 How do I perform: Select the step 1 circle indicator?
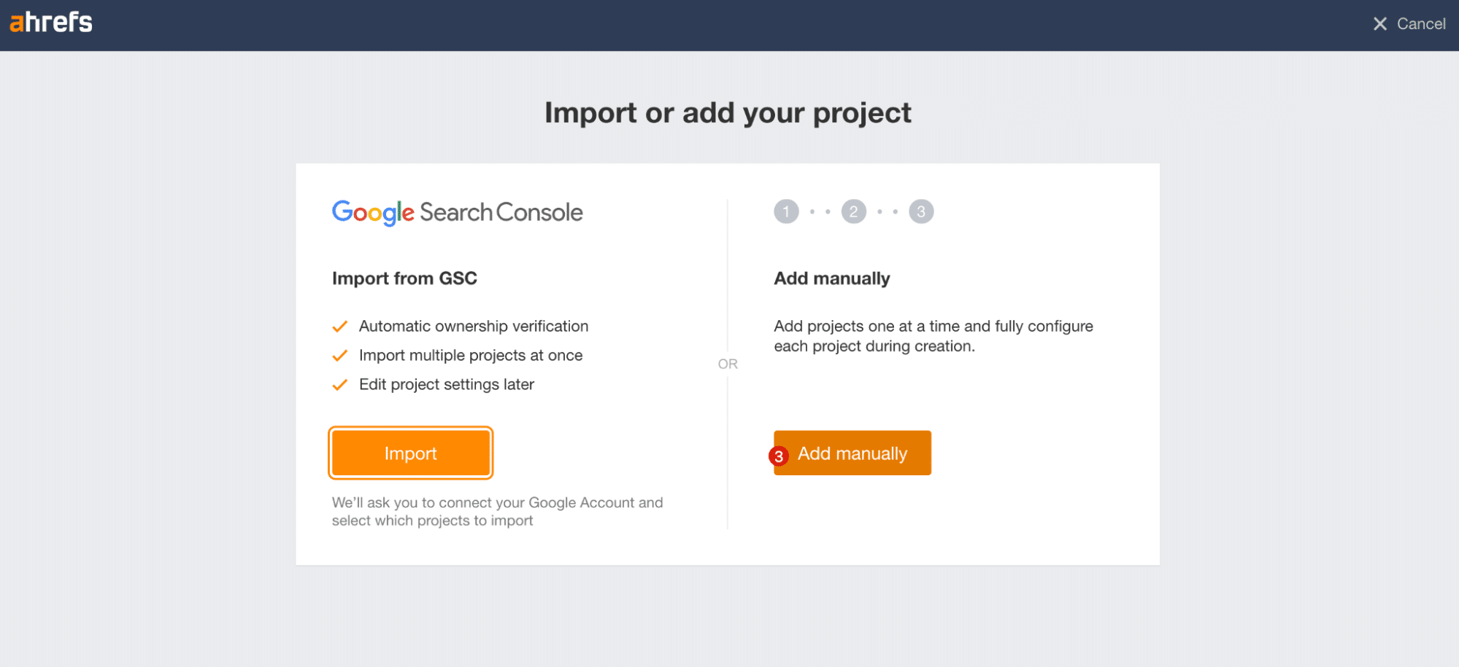point(786,212)
